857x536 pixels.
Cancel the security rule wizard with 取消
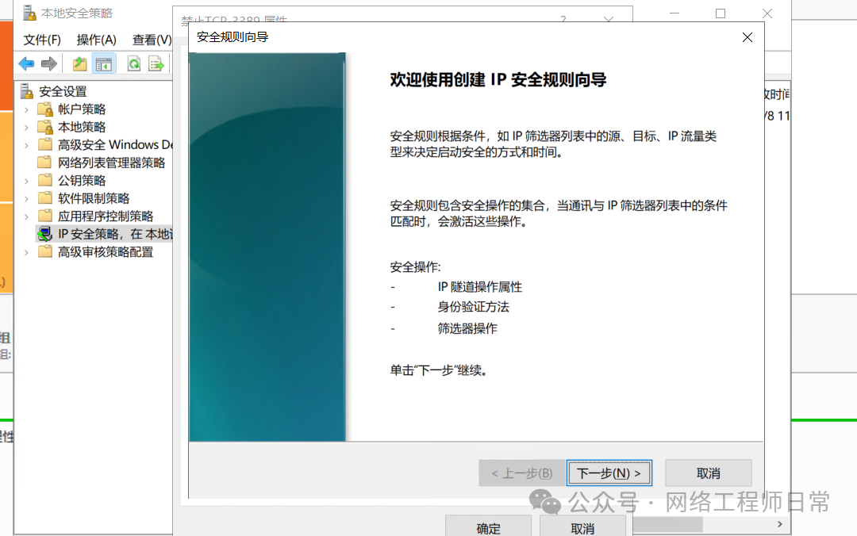tap(708, 473)
